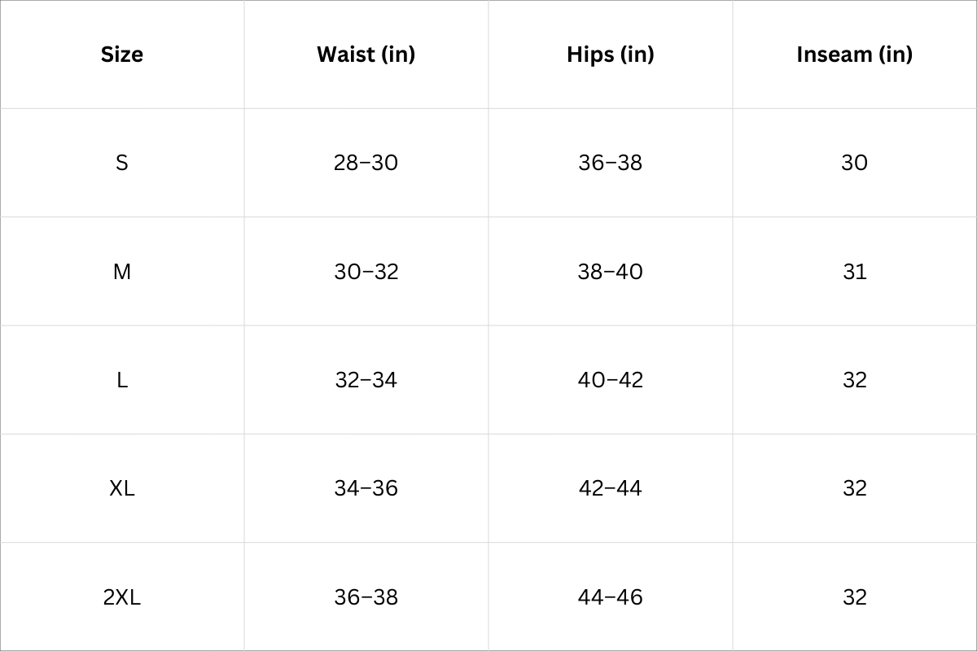Click the 2XL row inseam value

[854, 597]
